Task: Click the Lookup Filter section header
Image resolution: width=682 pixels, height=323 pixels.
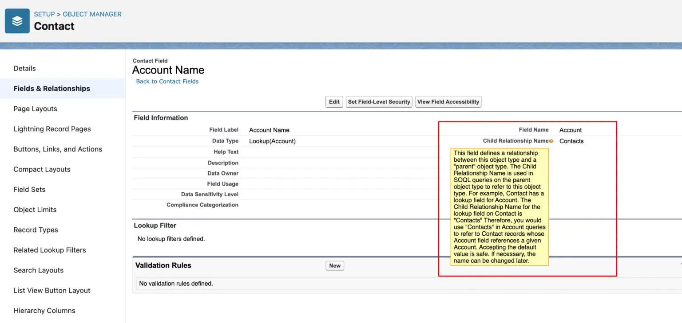Action: 155,226
